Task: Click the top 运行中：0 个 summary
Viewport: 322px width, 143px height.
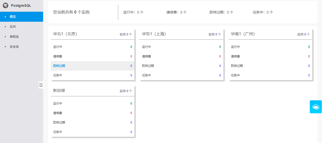Action: pos(133,12)
